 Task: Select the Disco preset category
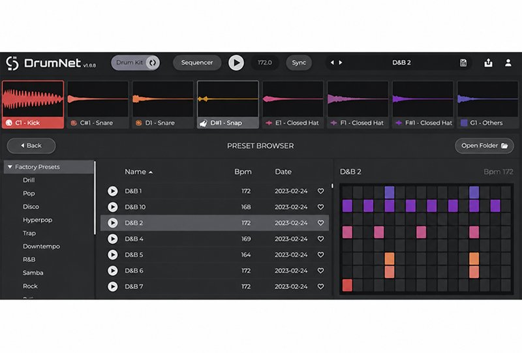coord(31,207)
